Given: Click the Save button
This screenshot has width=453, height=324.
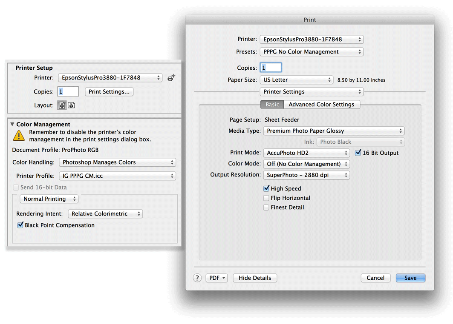Looking at the screenshot, I should point(410,278).
